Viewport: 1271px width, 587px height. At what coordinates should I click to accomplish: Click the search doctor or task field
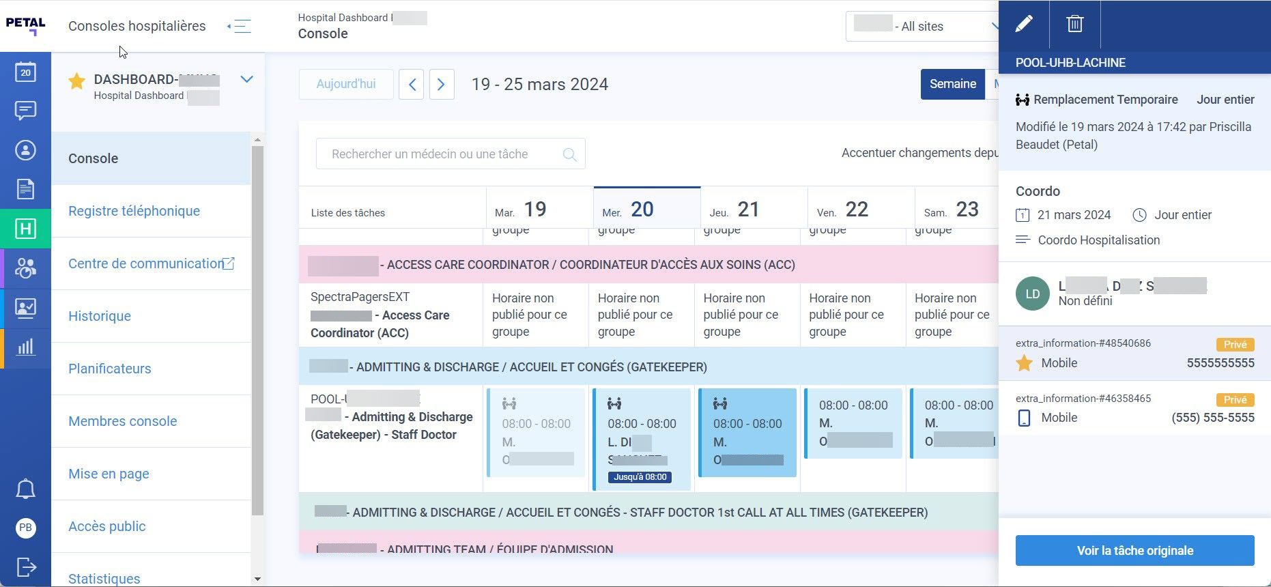click(x=451, y=154)
